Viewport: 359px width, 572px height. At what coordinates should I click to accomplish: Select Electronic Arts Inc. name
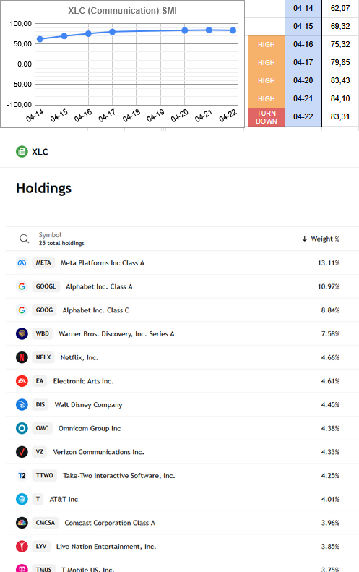point(84,381)
